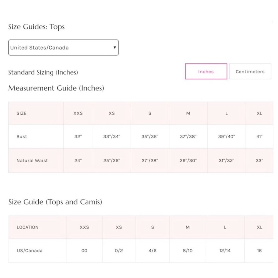This screenshot has height=278, width=278.
Task: Select the 8/10 size cell for M
Action: [x=188, y=250]
